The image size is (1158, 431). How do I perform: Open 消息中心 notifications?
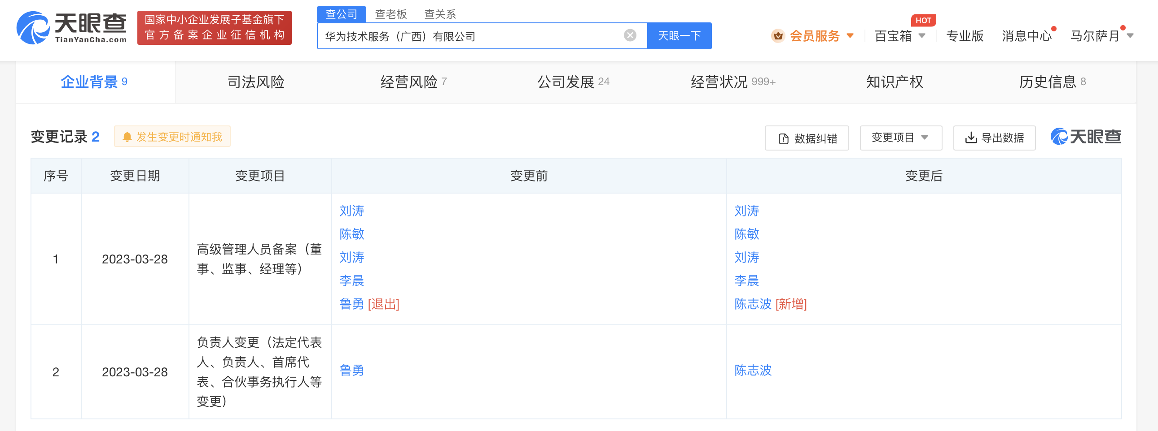pos(1027,36)
